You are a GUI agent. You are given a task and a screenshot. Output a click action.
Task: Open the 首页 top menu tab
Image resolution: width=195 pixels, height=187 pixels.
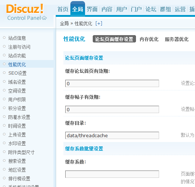(x=63, y=9)
